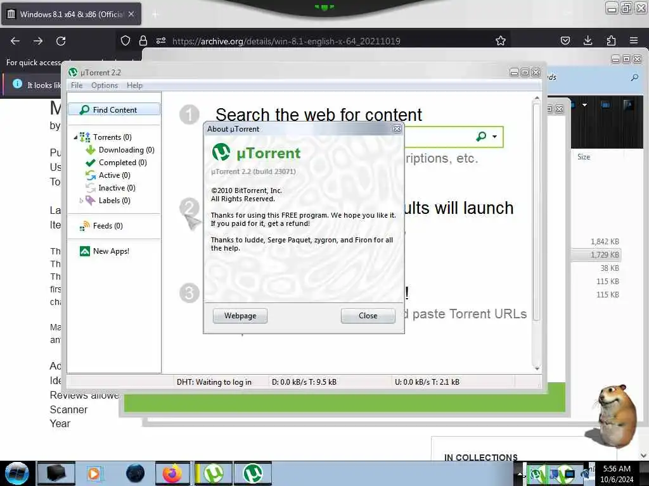Select the 1,729 KB file row
This screenshot has height=486, width=649.
click(x=596, y=254)
